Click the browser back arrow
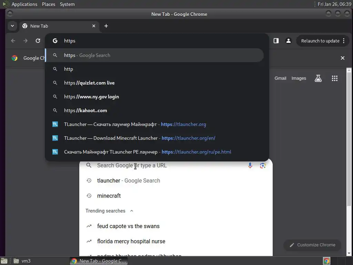This screenshot has width=353, height=265. click(13, 41)
